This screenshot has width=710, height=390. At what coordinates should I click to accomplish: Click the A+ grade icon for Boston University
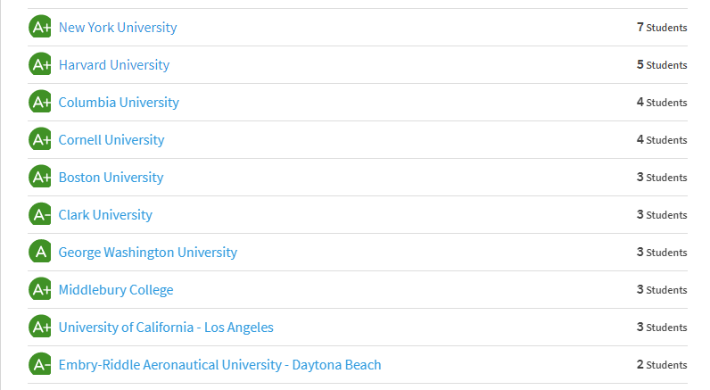click(40, 177)
